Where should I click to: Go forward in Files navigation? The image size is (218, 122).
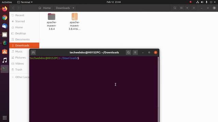click(18, 8)
